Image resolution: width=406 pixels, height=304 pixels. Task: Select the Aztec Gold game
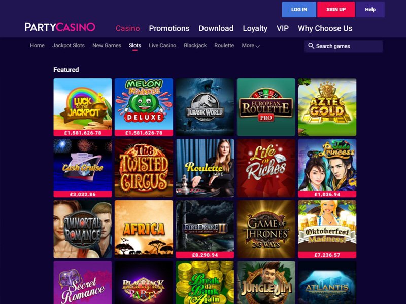(327, 107)
